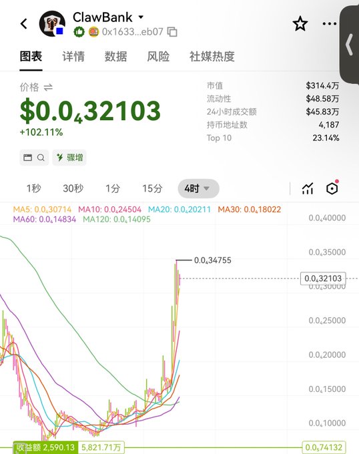This screenshot has width=359, height=454.
Task: Select the 1分 time interval
Action: point(113,188)
